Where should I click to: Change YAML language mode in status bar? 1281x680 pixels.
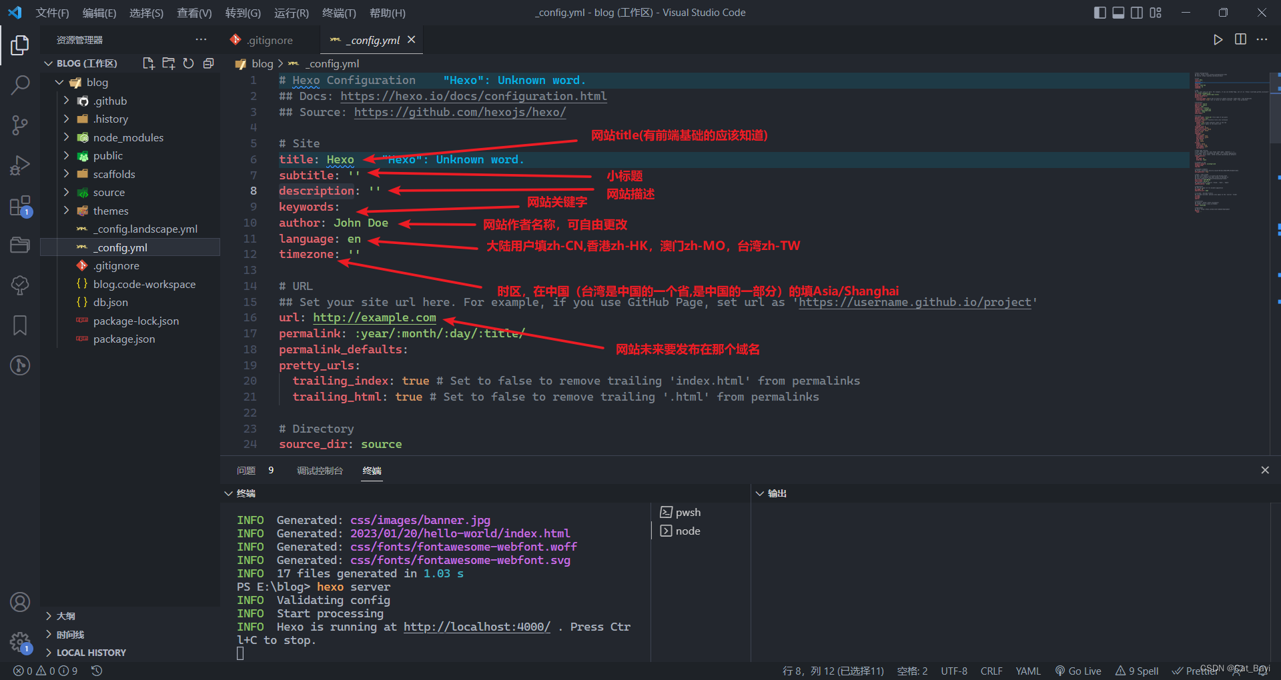coord(1028,671)
